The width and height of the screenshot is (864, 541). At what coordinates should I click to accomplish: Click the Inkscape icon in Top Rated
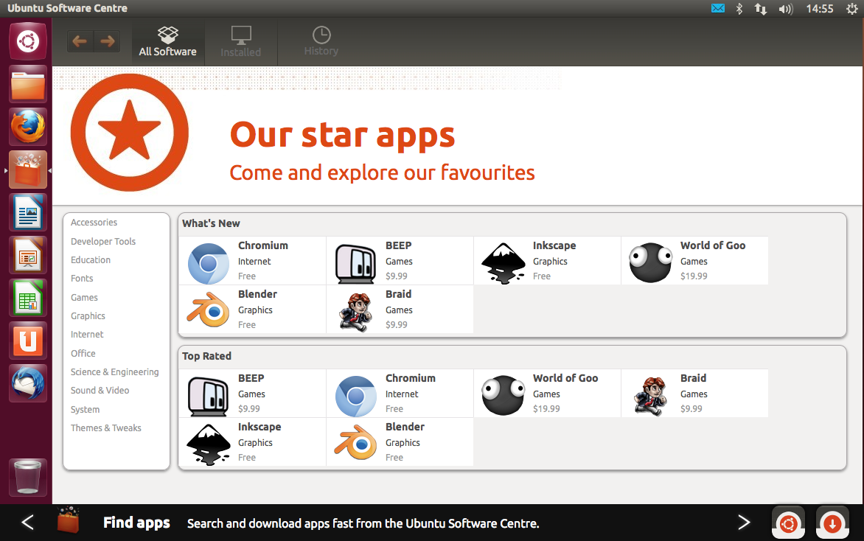point(209,444)
